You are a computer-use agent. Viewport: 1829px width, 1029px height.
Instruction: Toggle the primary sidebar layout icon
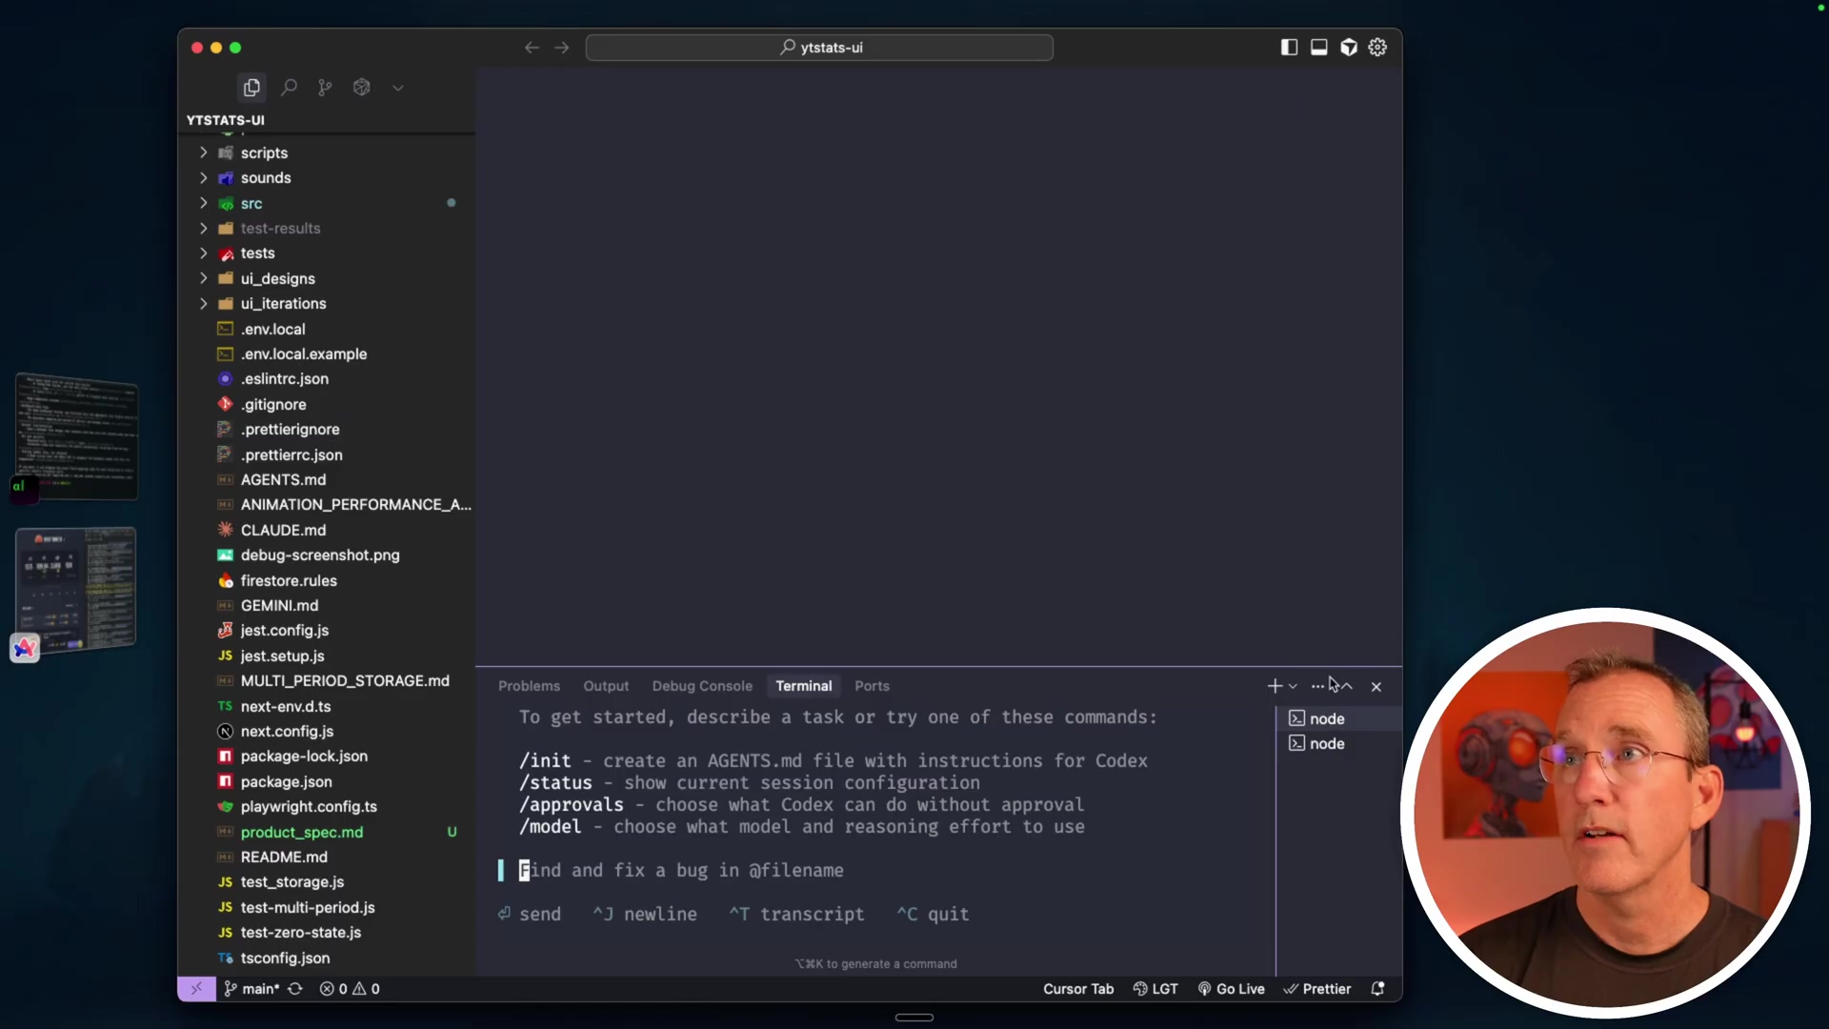[1289, 48]
